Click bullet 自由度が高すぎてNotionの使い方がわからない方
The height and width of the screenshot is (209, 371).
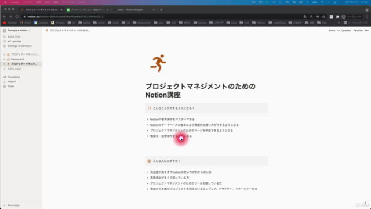click(181, 172)
